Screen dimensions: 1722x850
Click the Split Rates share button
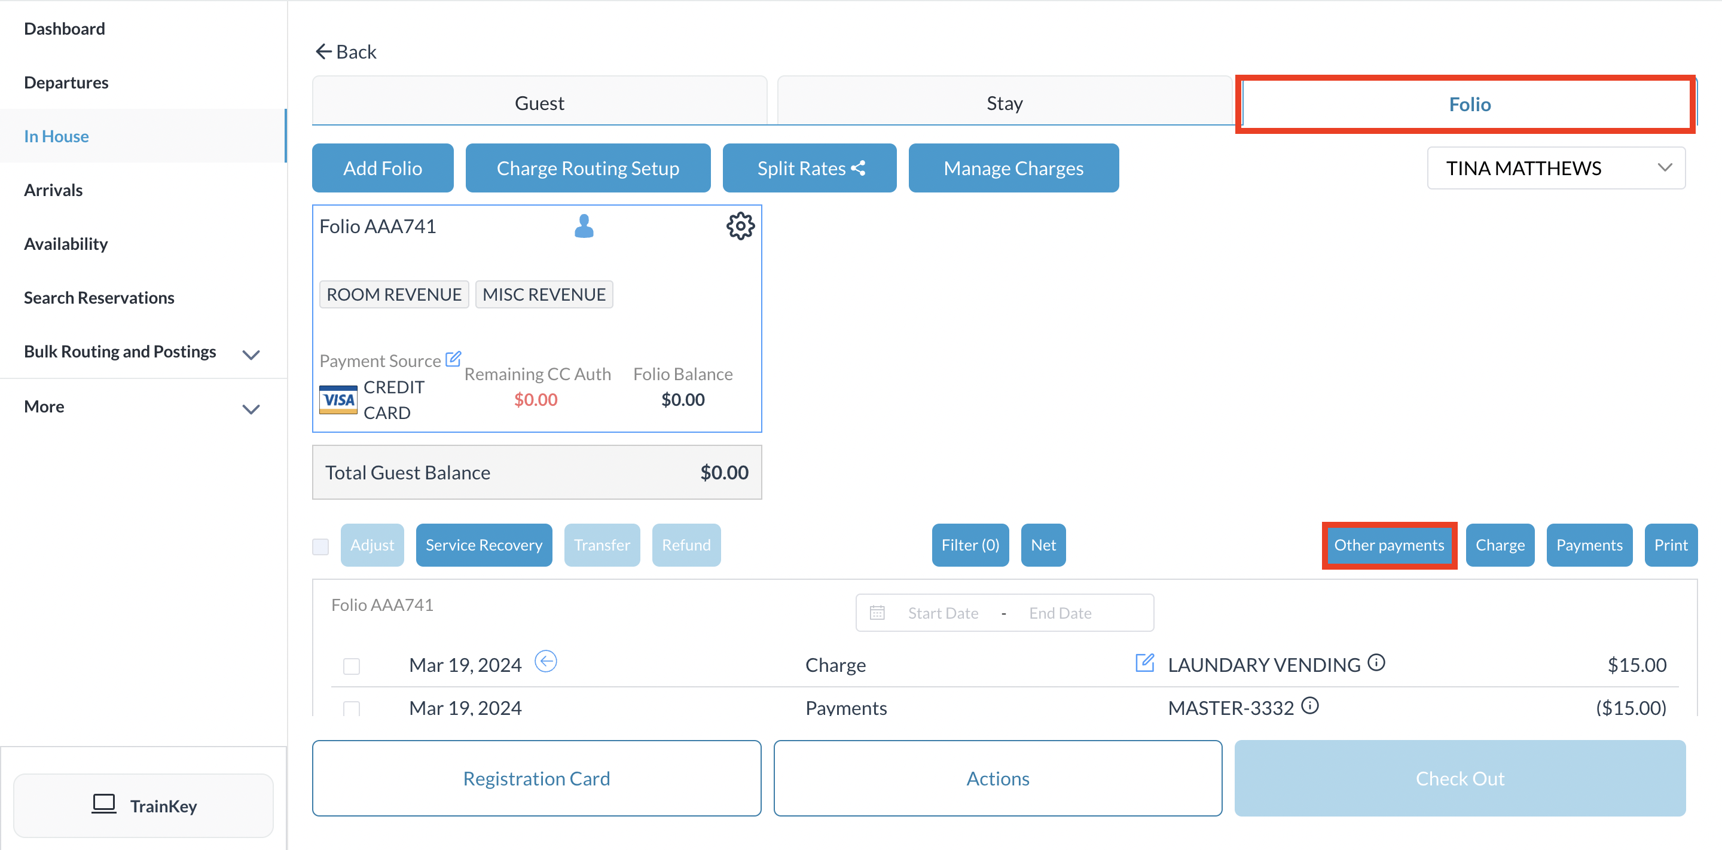point(809,168)
